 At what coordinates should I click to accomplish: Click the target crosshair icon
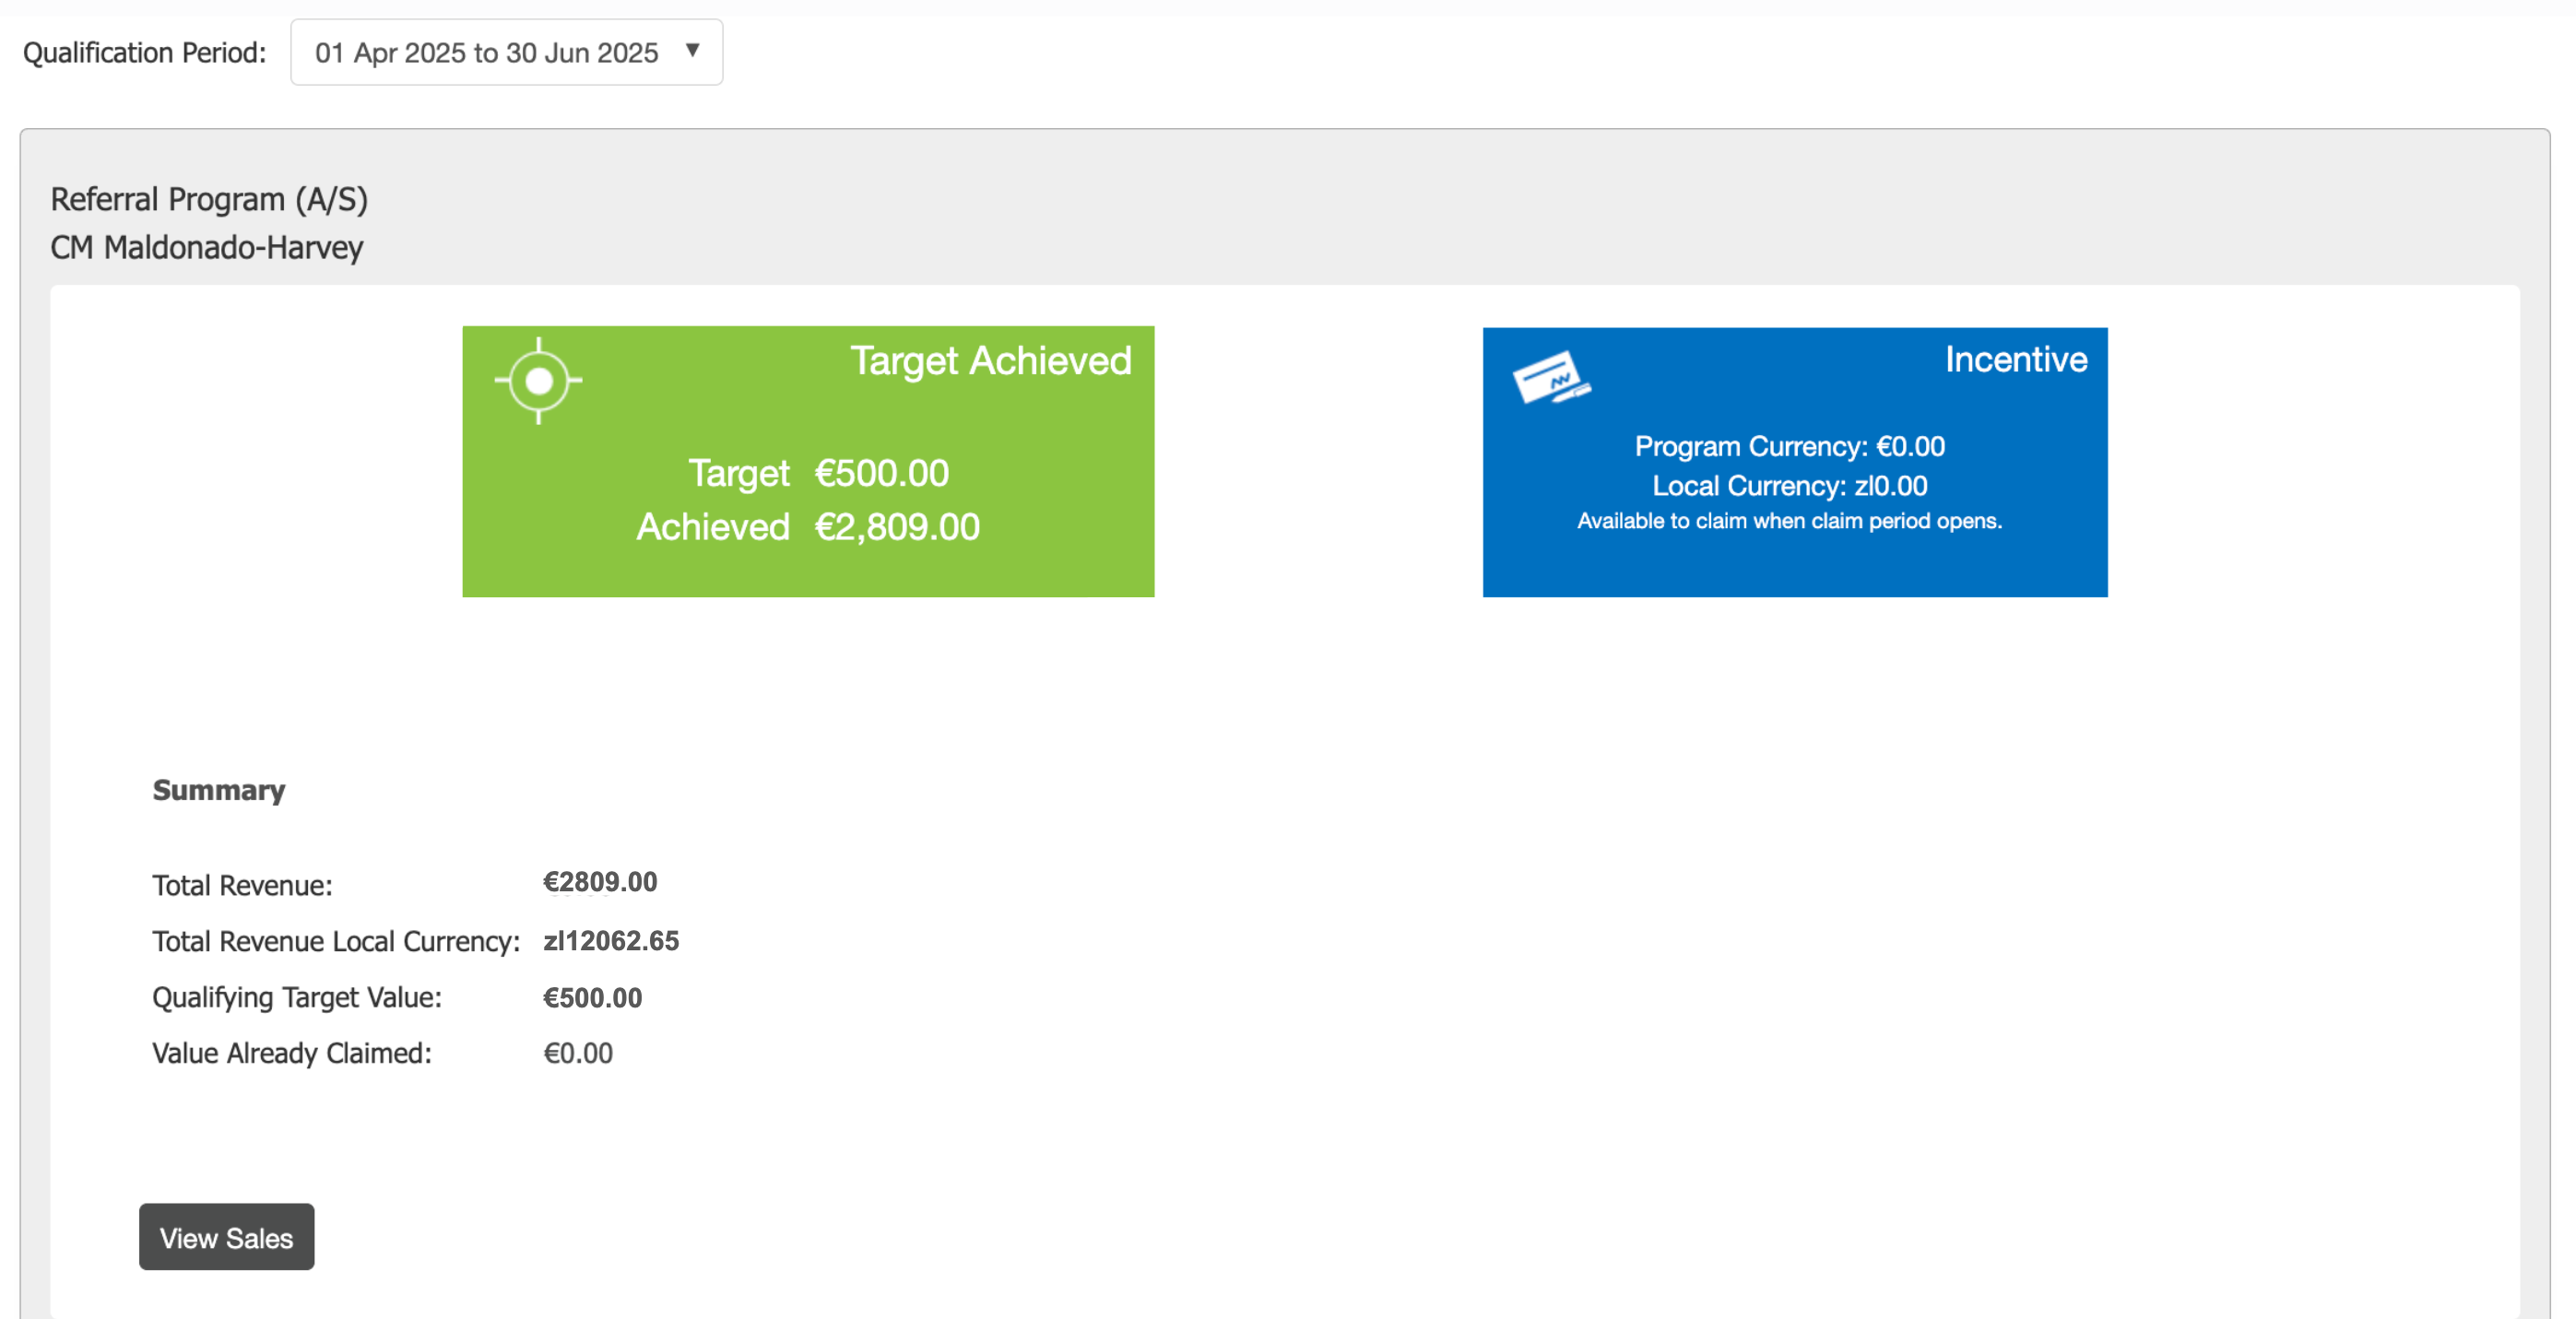tap(538, 381)
